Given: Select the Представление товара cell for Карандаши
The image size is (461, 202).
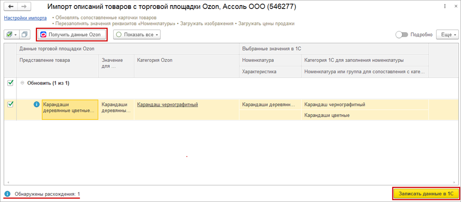Looking at the screenshot, I should click(x=70, y=109).
